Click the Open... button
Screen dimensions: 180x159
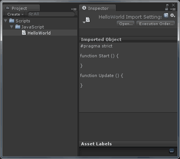126,24
